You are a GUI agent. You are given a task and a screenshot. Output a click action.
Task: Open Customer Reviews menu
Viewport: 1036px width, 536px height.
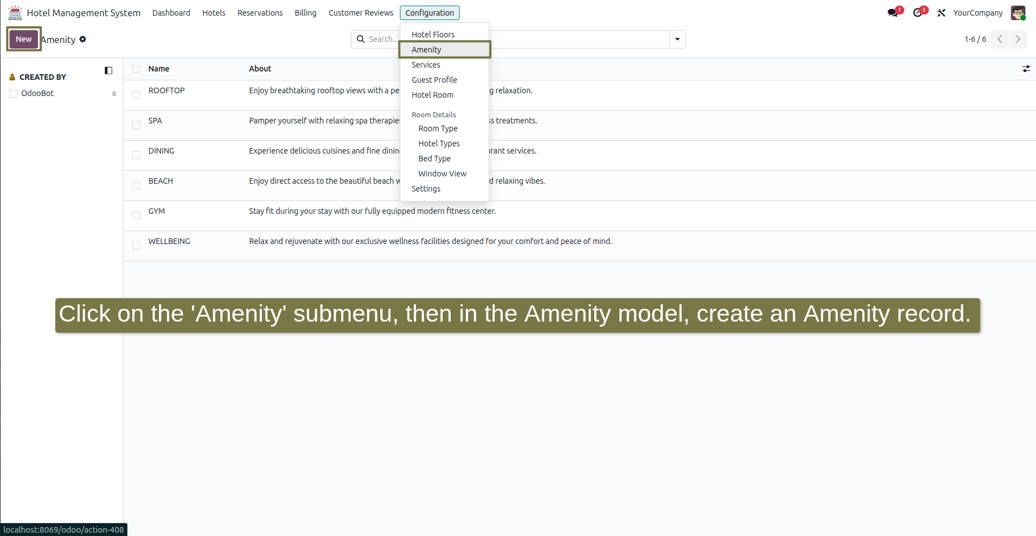(361, 13)
